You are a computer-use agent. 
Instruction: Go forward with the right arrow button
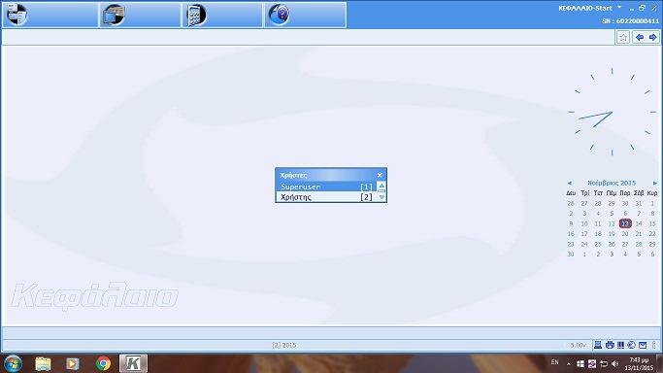[652, 37]
